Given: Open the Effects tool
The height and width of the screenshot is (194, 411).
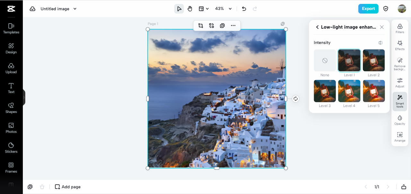Looking at the screenshot, I should (400, 45).
